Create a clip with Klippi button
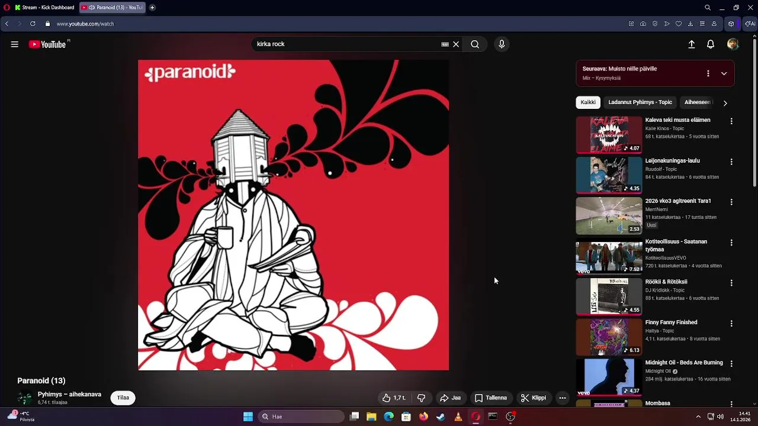Image resolution: width=758 pixels, height=426 pixels. 534,398
